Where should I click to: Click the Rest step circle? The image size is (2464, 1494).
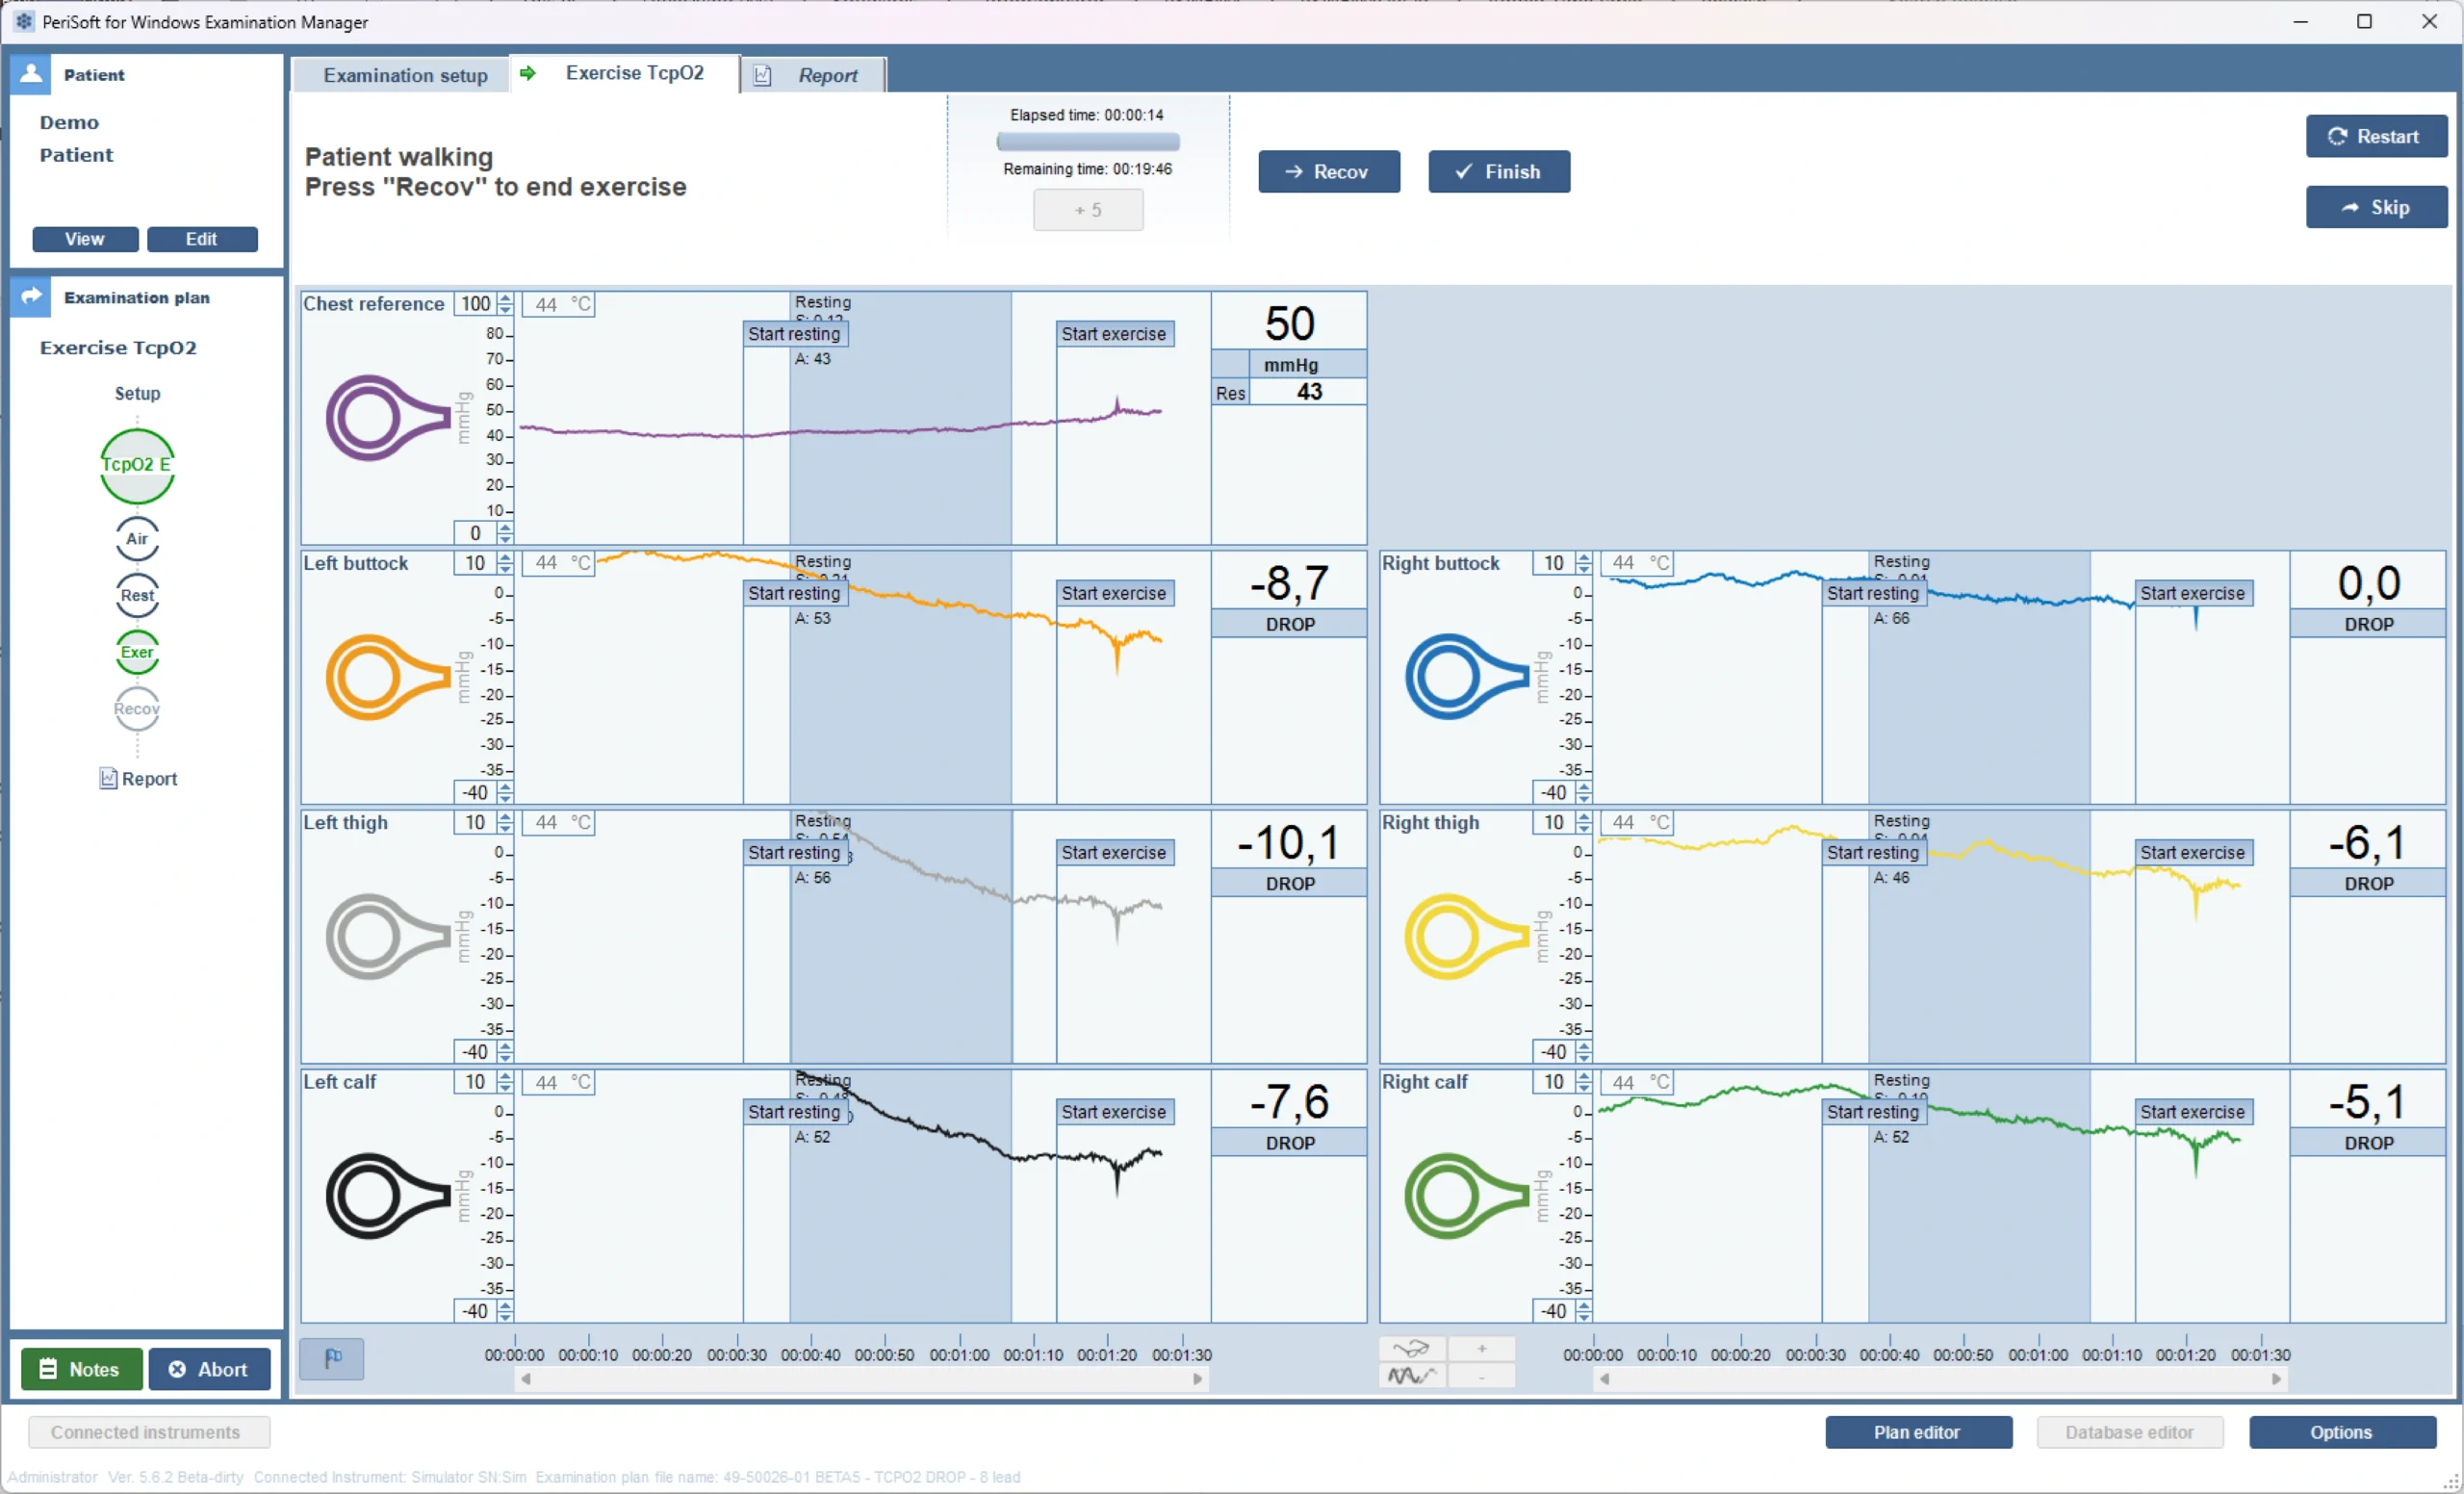click(137, 595)
